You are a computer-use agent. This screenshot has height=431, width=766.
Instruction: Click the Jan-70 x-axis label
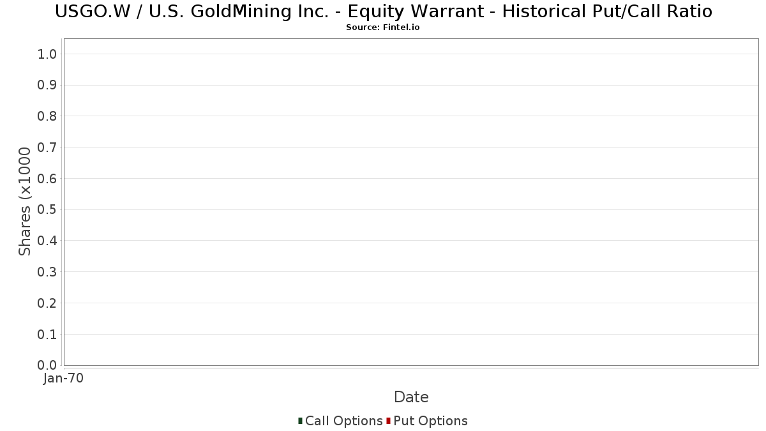tap(63, 378)
